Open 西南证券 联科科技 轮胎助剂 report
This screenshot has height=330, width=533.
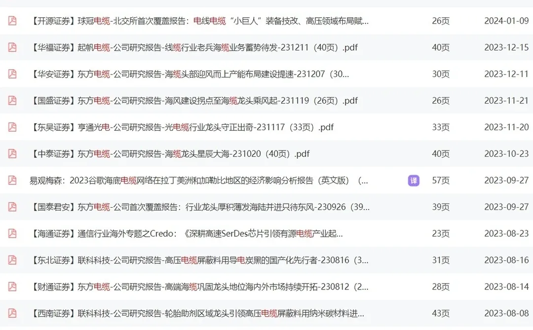pyautogui.click(x=197, y=313)
